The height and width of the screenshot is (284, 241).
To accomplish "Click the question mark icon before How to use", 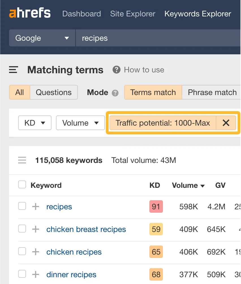I will click(117, 70).
